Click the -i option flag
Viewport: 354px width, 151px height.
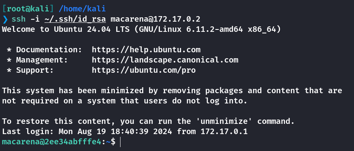(35, 19)
